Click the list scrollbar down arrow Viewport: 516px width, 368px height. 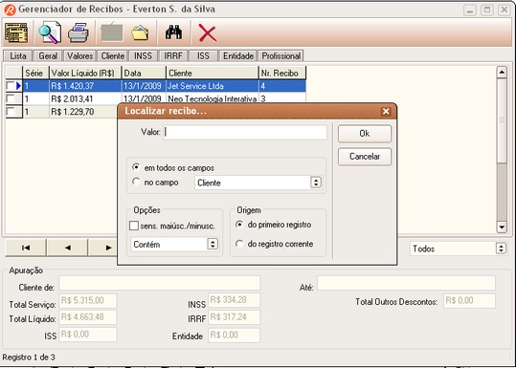[502, 227]
